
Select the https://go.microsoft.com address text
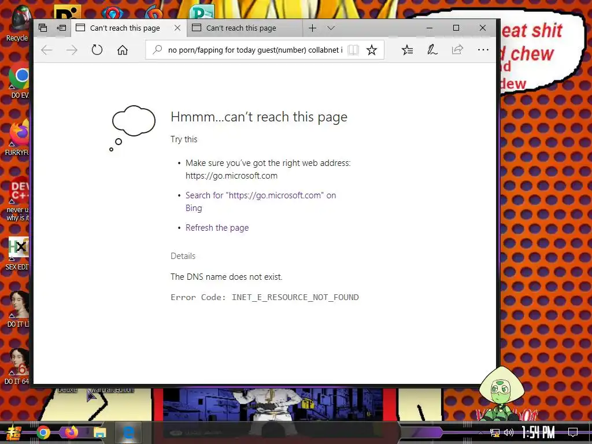(231, 176)
